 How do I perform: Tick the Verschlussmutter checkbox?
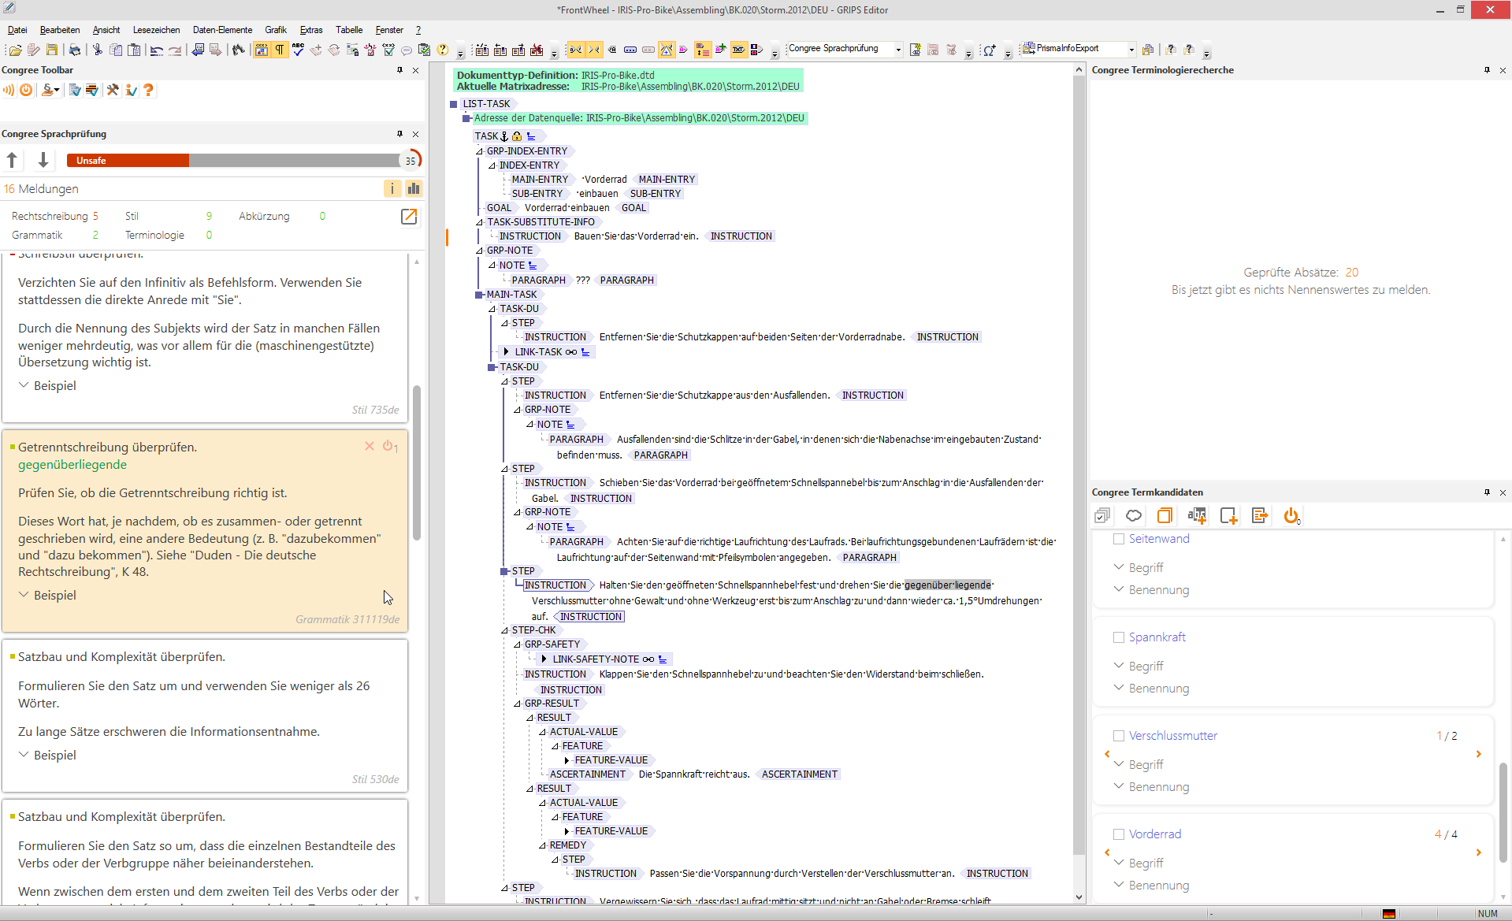point(1118,736)
